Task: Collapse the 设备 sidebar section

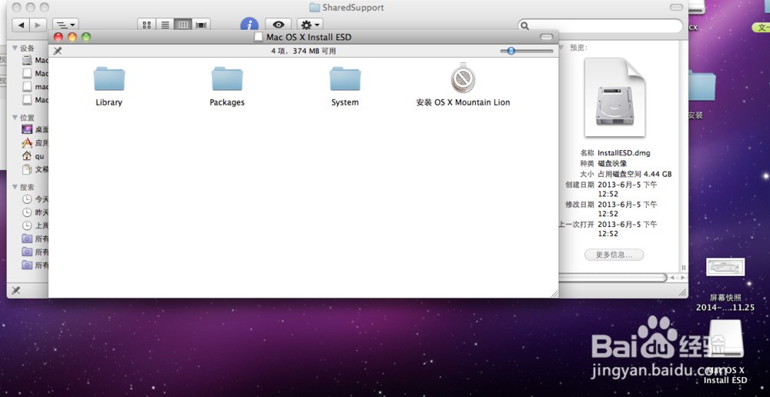Action: coord(15,48)
